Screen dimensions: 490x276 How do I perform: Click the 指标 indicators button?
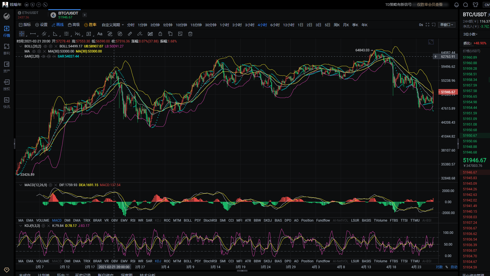[x=25, y=25]
